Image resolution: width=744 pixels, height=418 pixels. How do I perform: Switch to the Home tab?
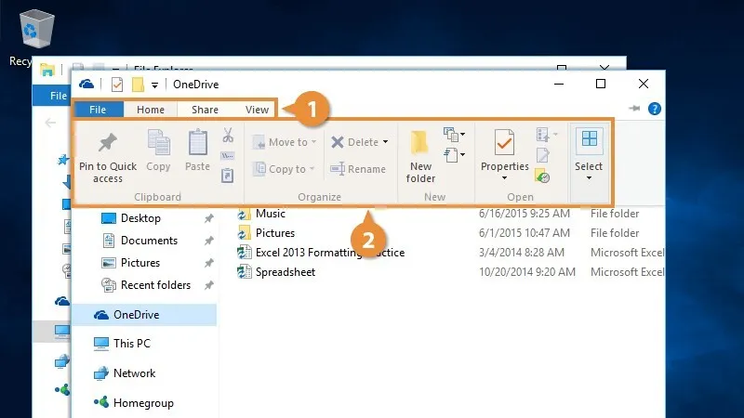click(151, 110)
